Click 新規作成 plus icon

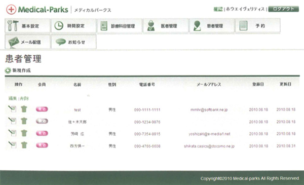pyautogui.click(x=8, y=70)
